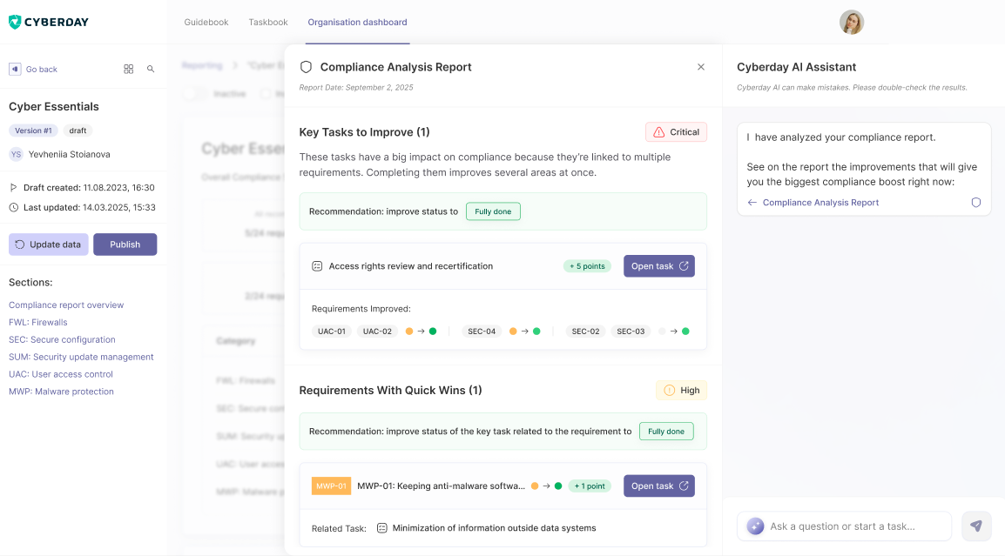Image resolution: width=1005 pixels, height=556 pixels.
Task: Click the shield icon beside report title
Action: pos(307,67)
